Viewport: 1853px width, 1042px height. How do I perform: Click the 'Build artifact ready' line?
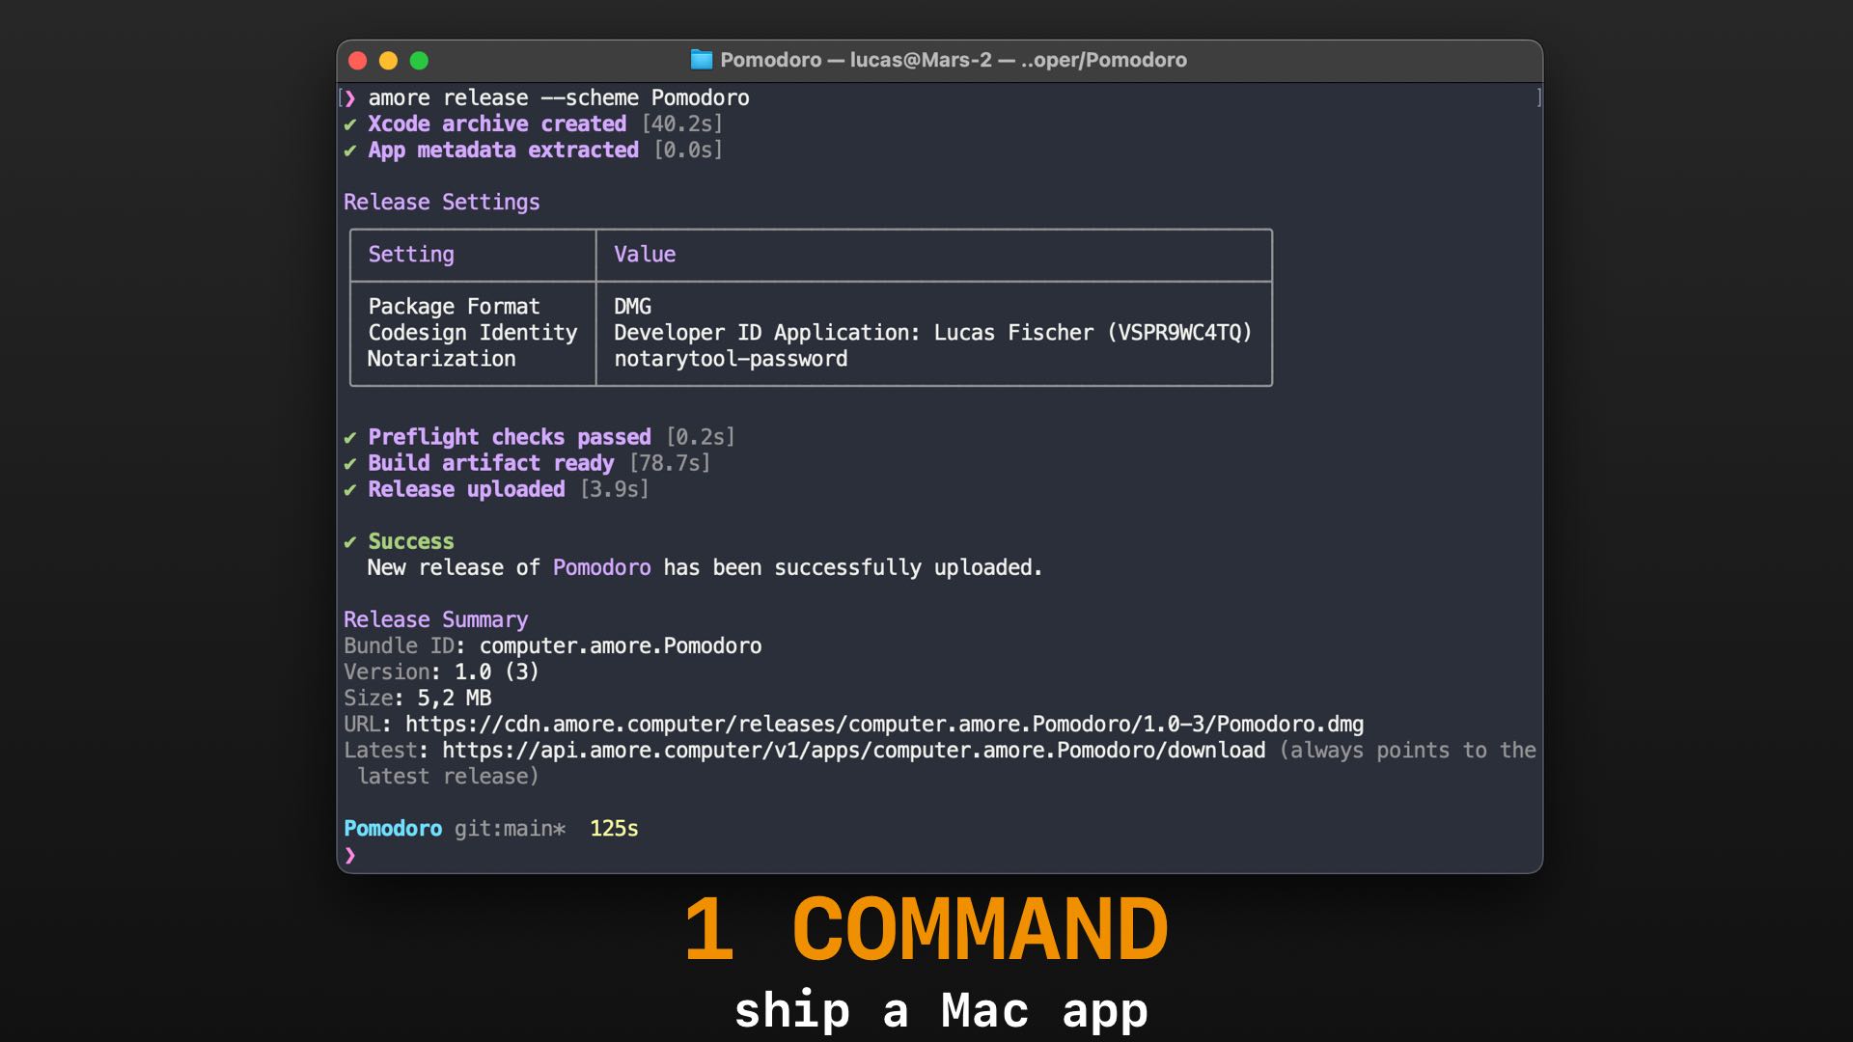tap(491, 463)
